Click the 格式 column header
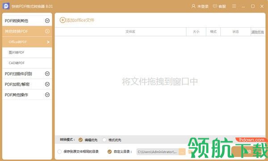 click(x=213, y=32)
